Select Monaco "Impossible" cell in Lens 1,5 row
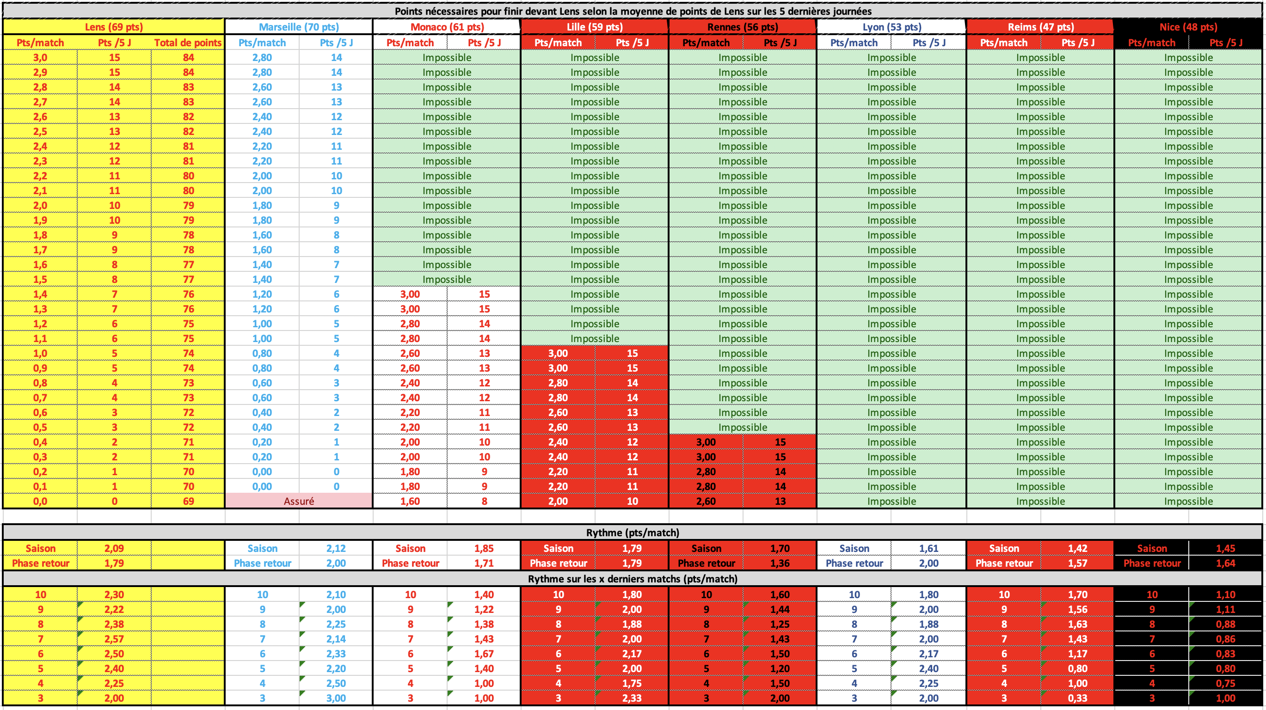 447,279
